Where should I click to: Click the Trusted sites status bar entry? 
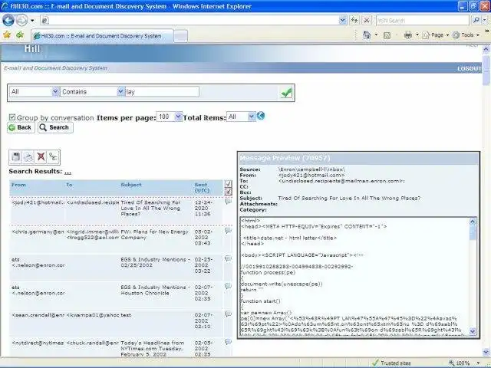[x=392, y=363]
